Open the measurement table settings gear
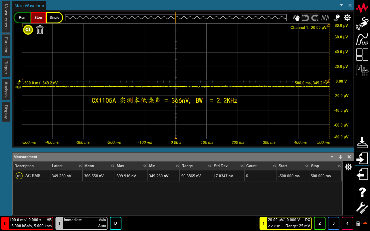Screen dimensions: 370x231 [x=348, y=167]
